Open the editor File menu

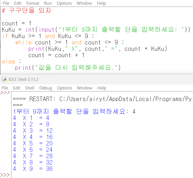[6, 3]
